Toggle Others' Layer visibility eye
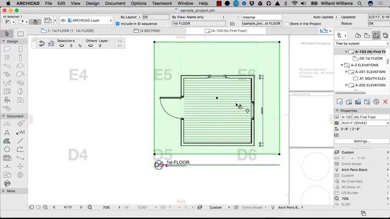 tap(91, 46)
